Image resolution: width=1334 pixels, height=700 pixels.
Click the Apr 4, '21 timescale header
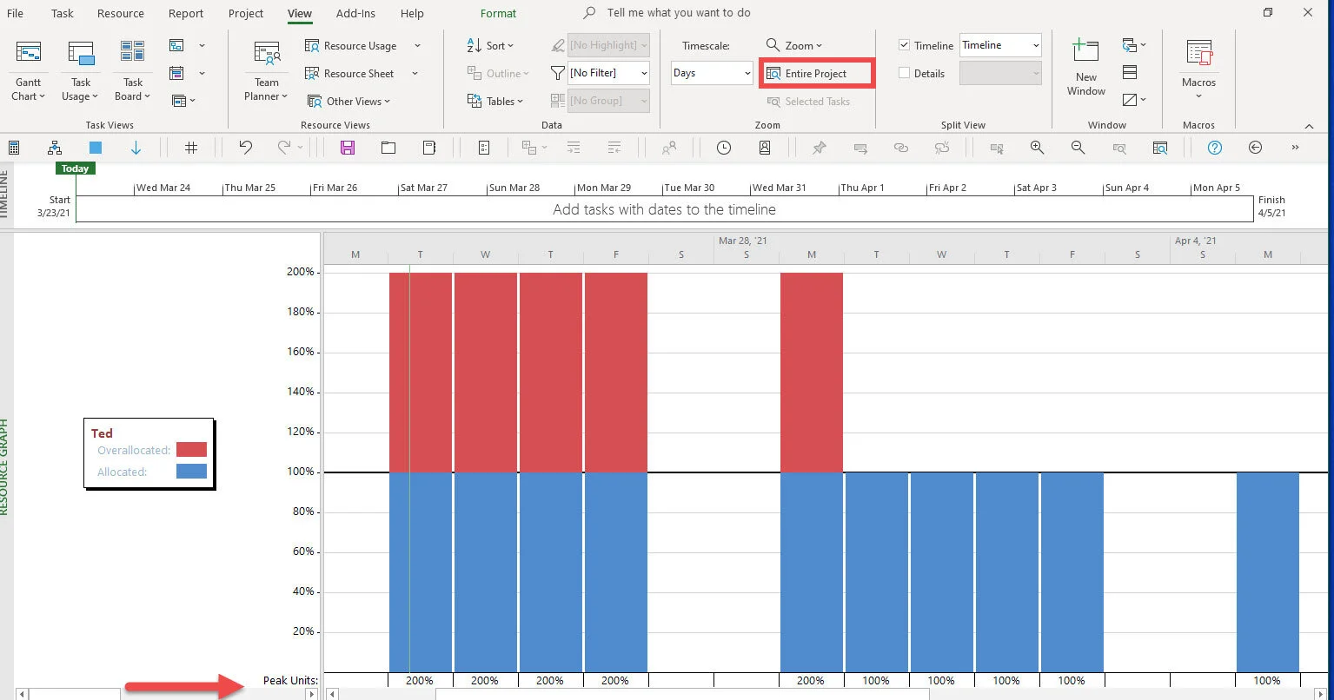point(1195,241)
